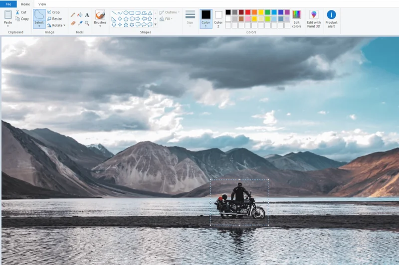Screen dimensions: 399x265
Task: Choose the Rounded rectangle shape
Action: 138,13
